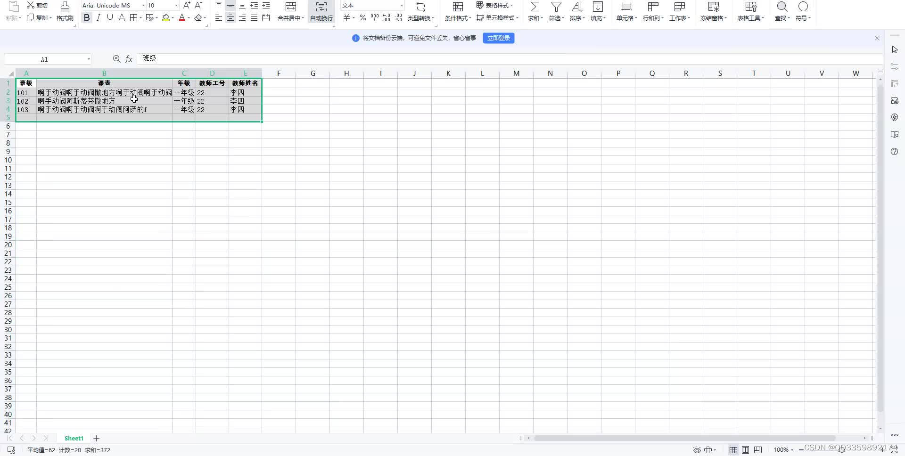This screenshot has height=456, width=905.
Task: Align text to bottom
Action: [242, 6]
